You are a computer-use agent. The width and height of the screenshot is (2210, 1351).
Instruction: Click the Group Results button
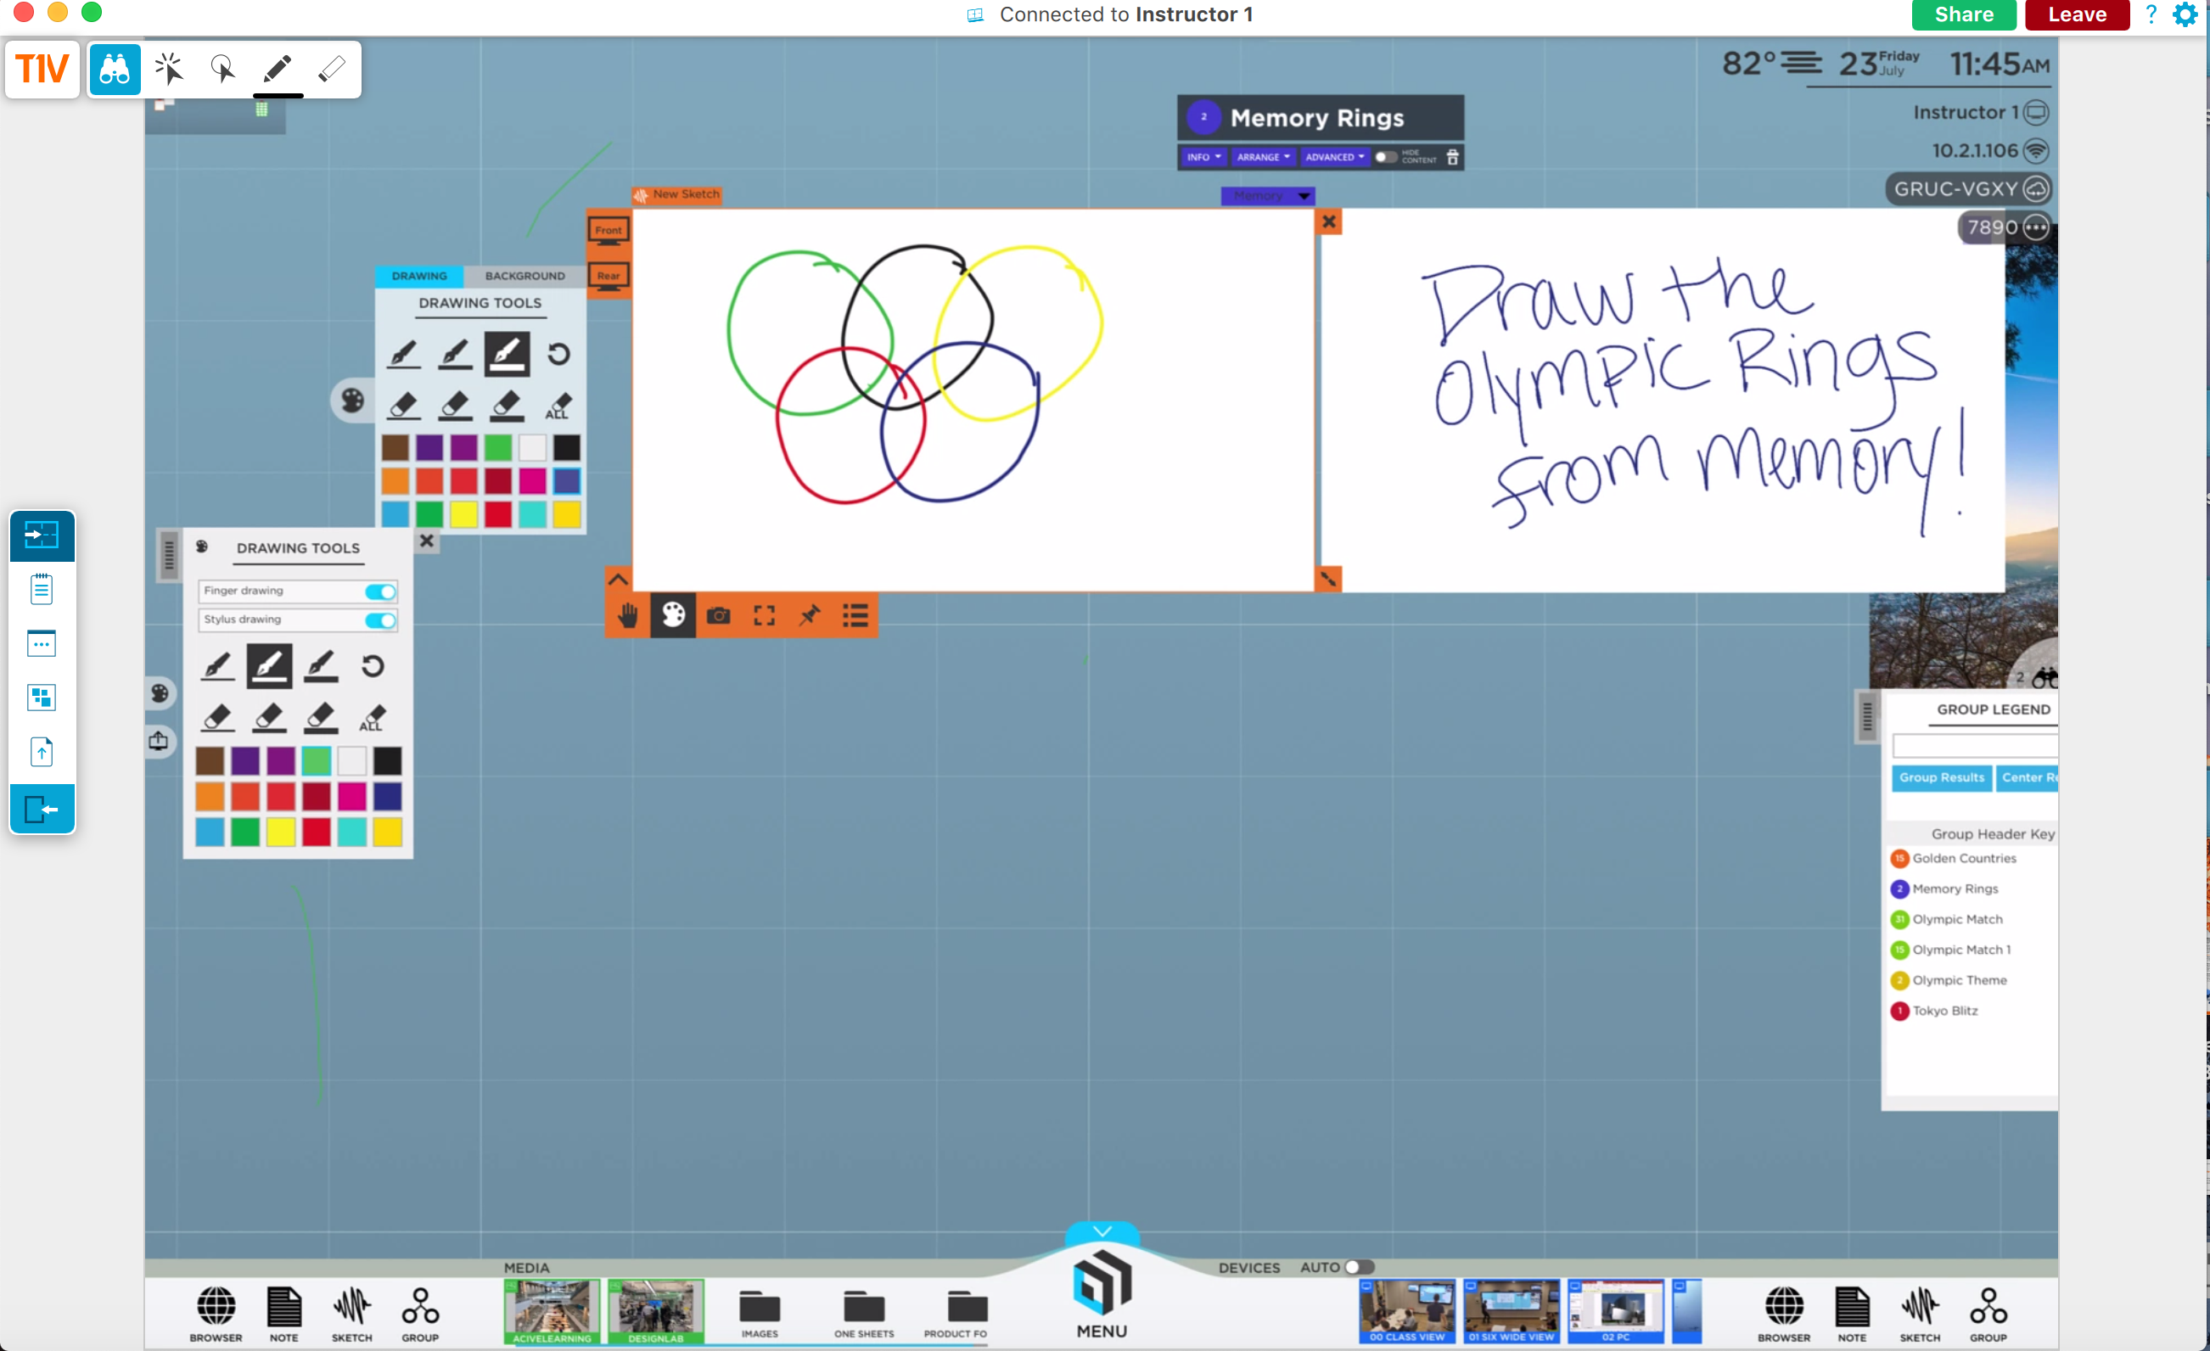[1941, 778]
